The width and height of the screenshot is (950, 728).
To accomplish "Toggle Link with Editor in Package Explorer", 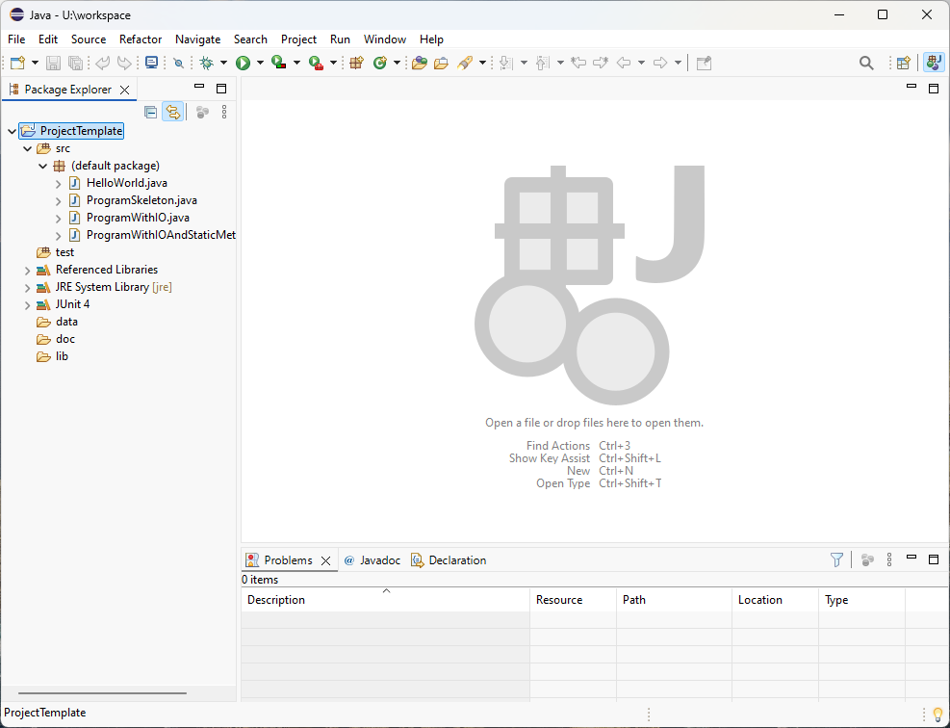I will tap(172, 112).
